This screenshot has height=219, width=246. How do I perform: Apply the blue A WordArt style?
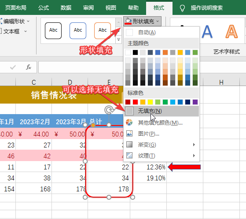[x=207, y=32]
